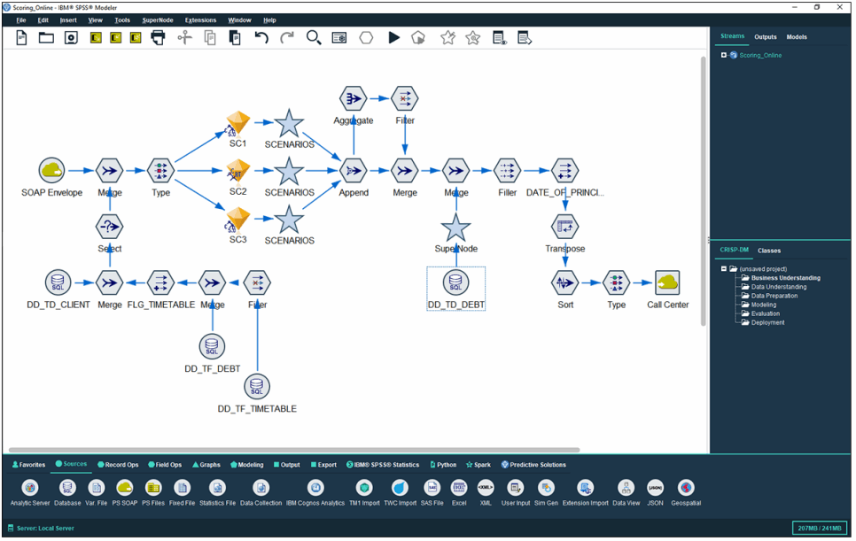Select the DD_TD_DEBT SQL source node
856x541 pixels.
click(455, 282)
